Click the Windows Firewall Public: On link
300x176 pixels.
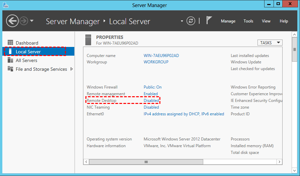coord(153,87)
